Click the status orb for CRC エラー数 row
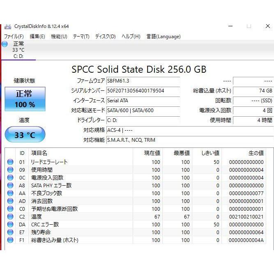 tap(10, 224)
